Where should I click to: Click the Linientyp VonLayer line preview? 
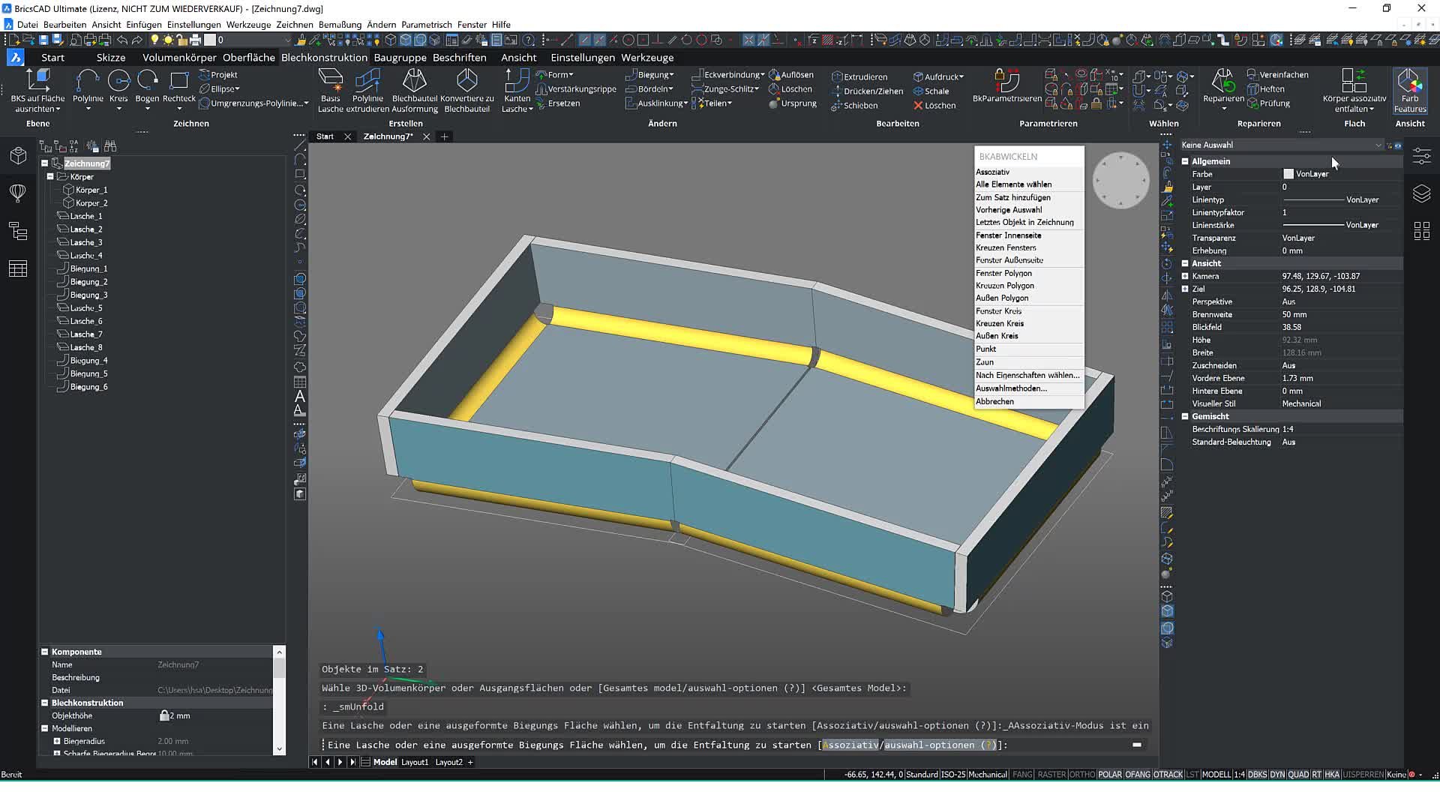point(1312,200)
